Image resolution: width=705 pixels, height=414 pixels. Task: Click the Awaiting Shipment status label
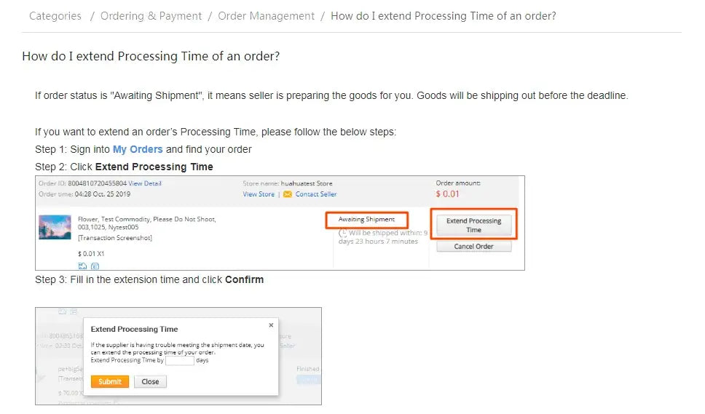366,219
